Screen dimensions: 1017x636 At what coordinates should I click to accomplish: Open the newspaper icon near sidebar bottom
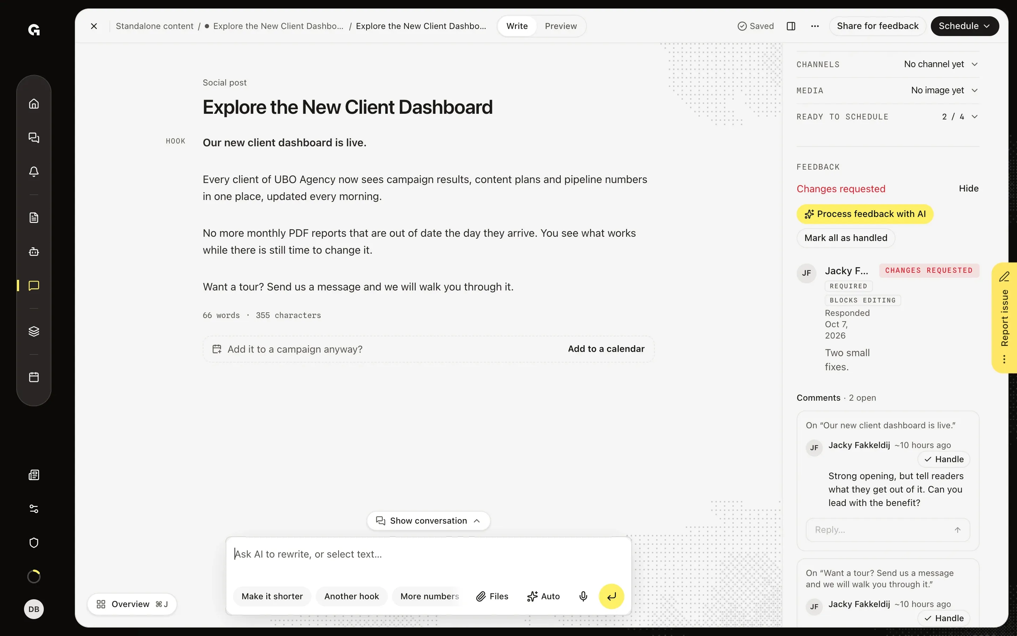coord(34,475)
